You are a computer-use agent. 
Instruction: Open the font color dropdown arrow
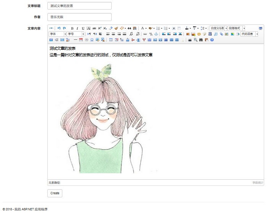(x=146, y=28)
